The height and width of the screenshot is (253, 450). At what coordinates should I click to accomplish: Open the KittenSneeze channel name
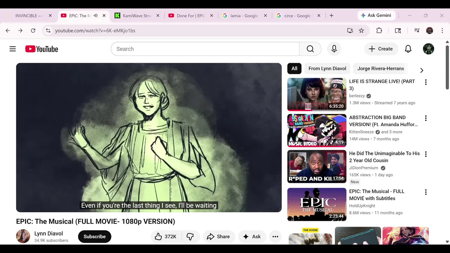click(361, 132)
